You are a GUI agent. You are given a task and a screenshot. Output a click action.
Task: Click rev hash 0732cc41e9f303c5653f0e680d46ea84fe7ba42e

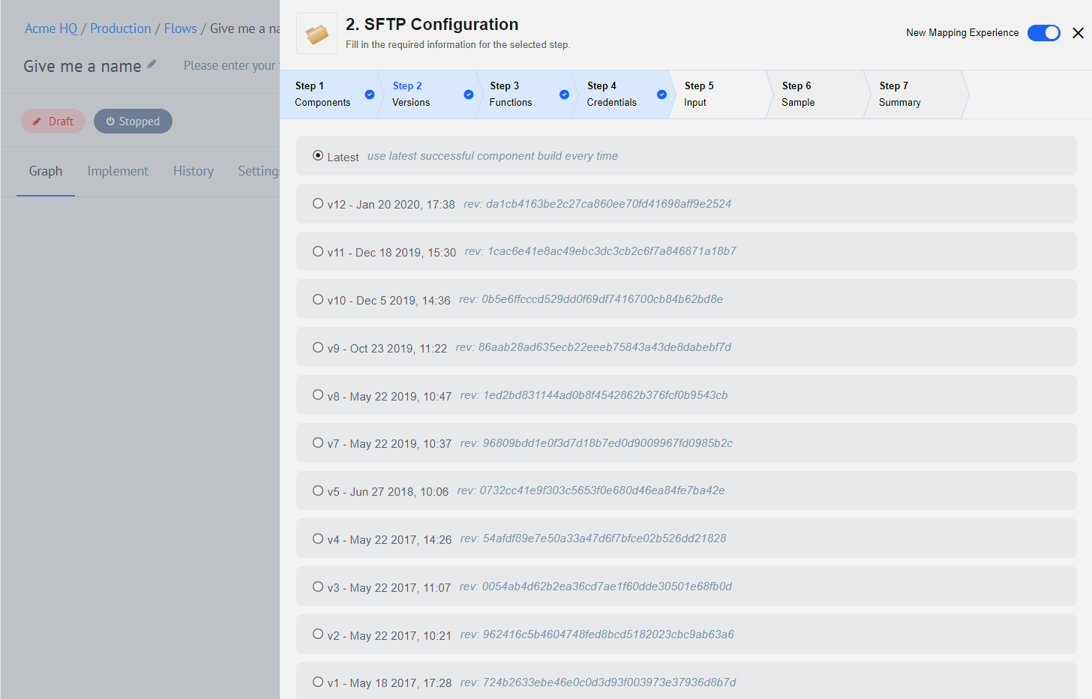pyautogui.click(x=602, y=490)
